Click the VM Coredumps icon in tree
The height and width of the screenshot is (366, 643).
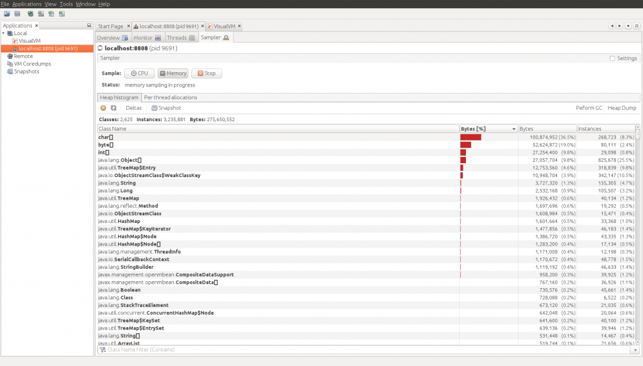(x=10, y=64)
